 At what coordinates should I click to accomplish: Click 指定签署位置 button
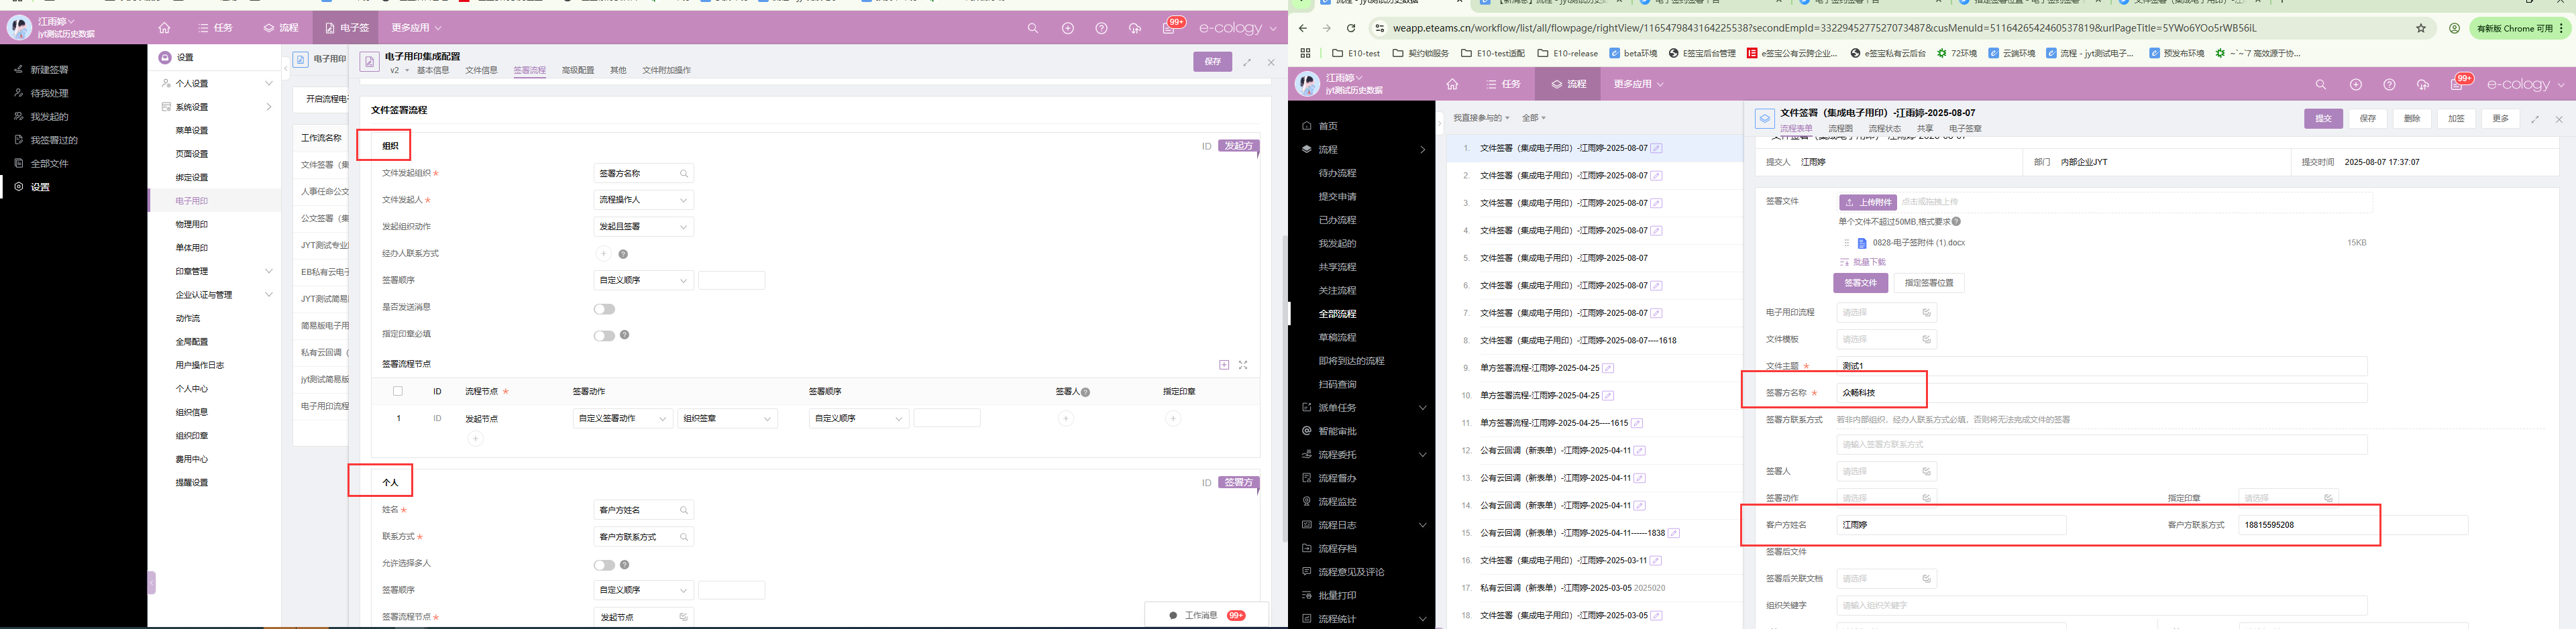[x=1929, y=283]
